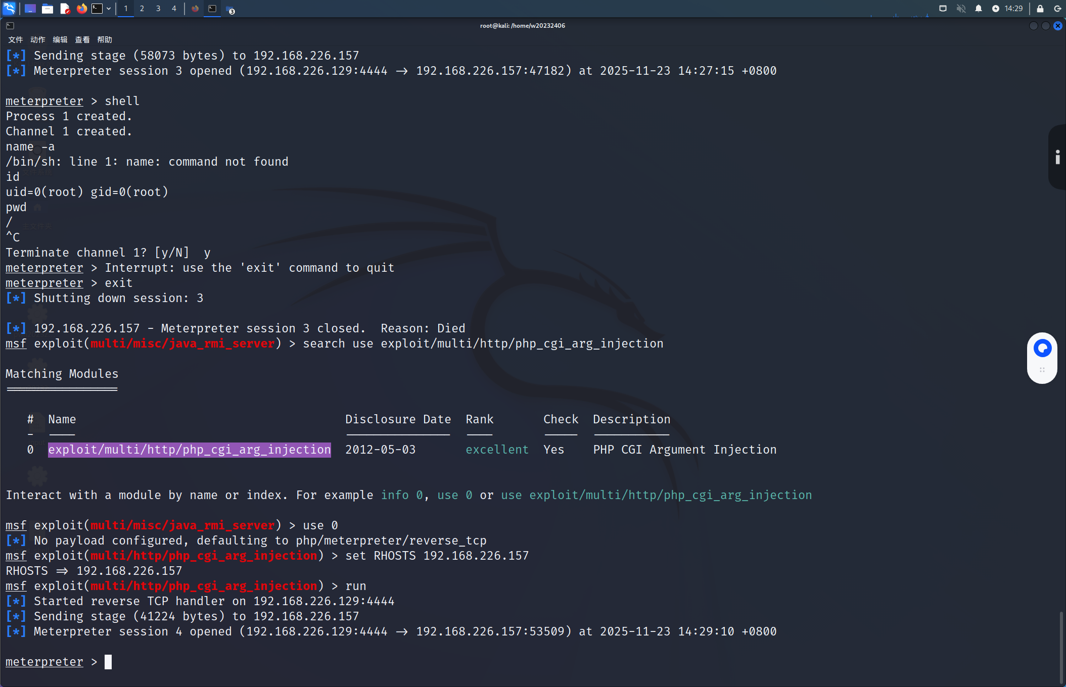Open the 编辑 (Edit) menu
Viewport: 1066px width, 687px height.
(60, 39)
